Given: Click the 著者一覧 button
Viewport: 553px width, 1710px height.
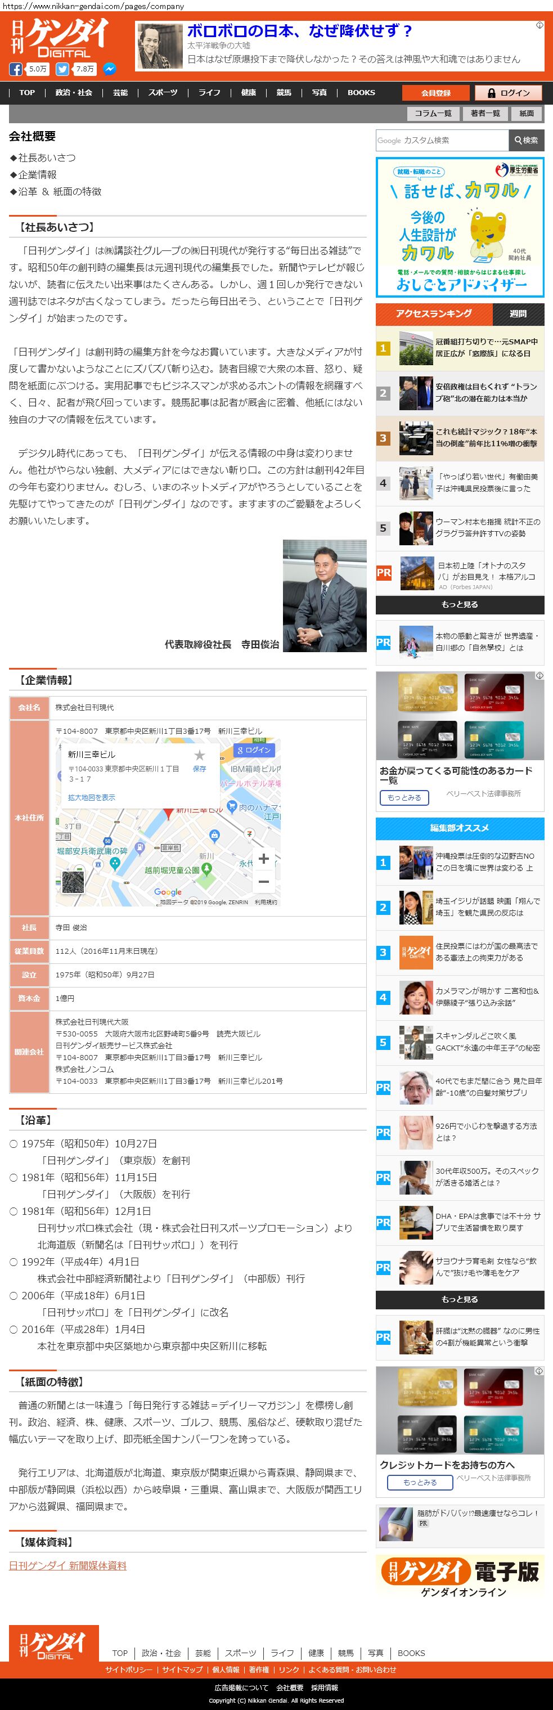Looking at the screenshot, I should point(485,114).
